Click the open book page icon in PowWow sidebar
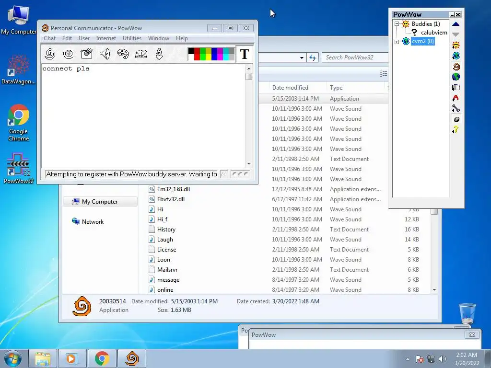491x368 pixels. tap(456, 87)
